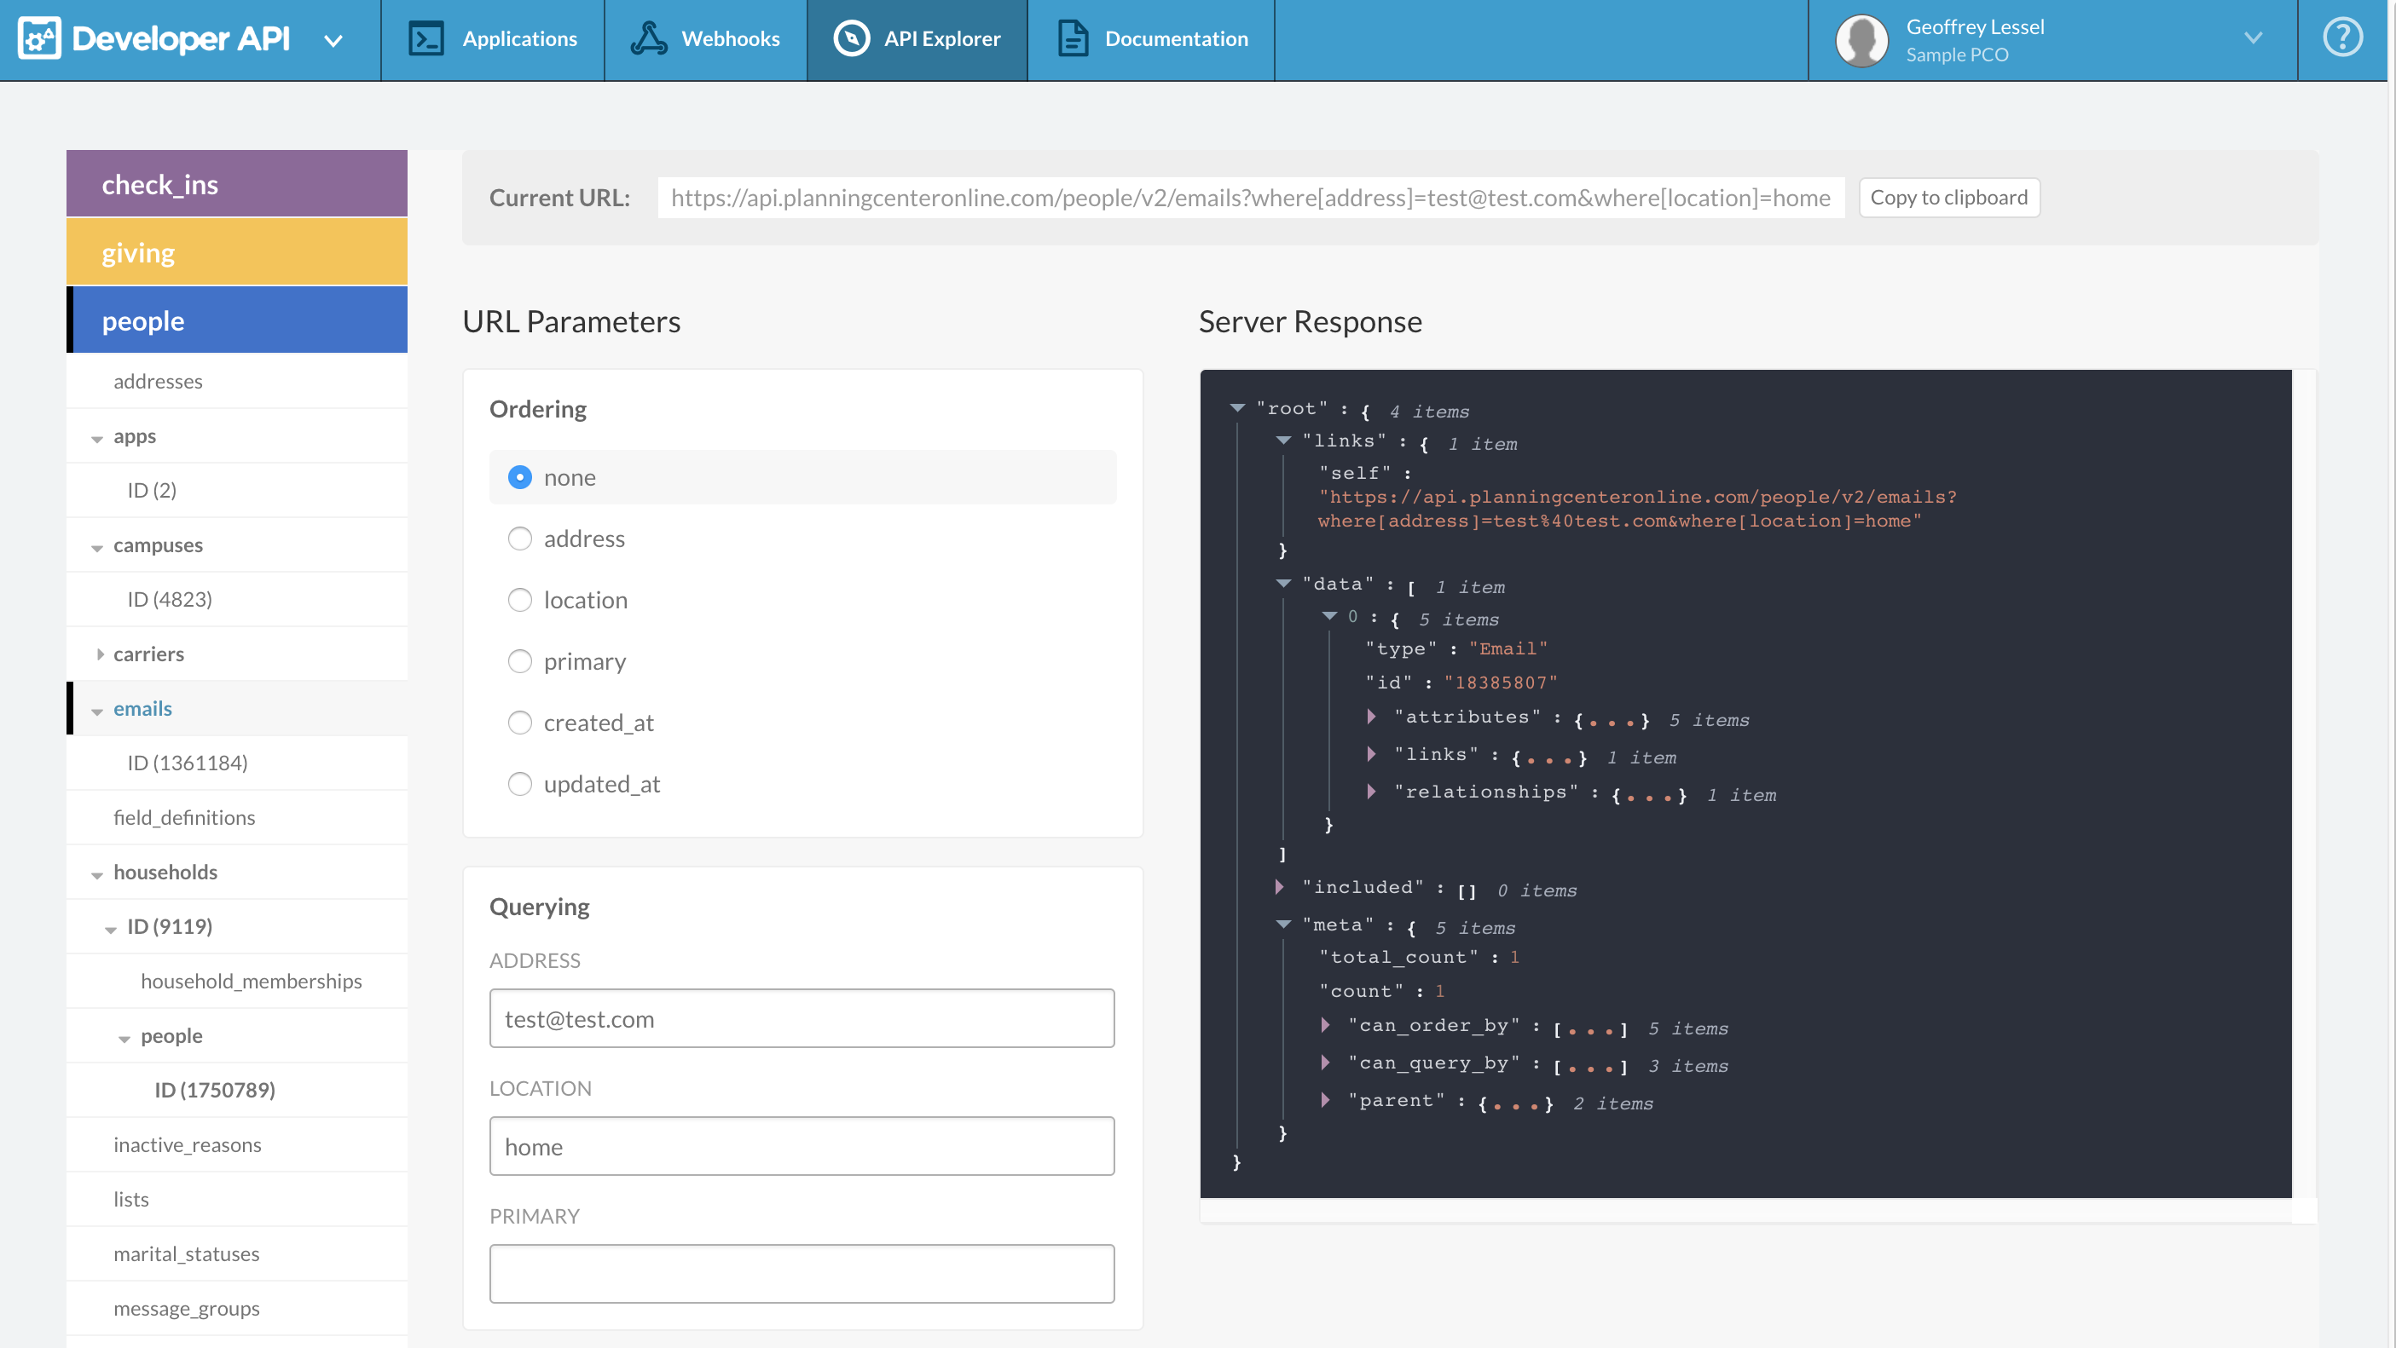The width and height of the screenshot is (2396, 1348).
Task: Select the address ordering radio button
Action: (x=520, y=539)
